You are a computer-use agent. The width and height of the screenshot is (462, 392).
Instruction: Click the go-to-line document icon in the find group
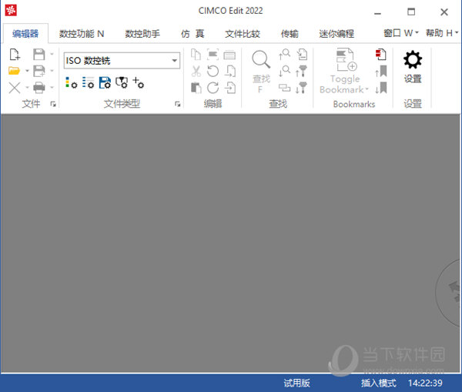pyautogui.click(x=302, y=55)
